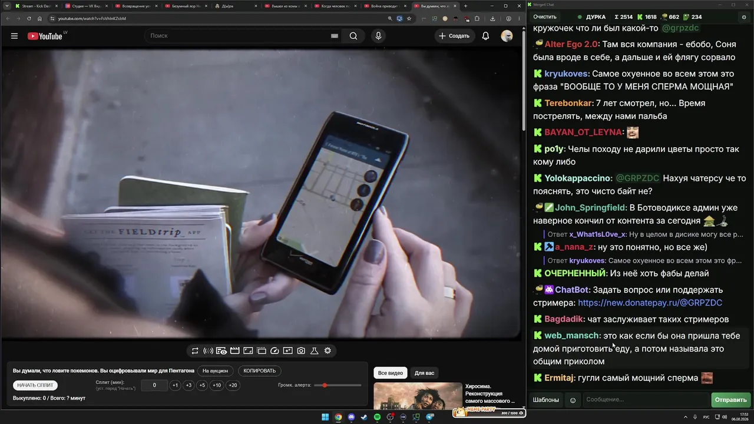
Task: Switch to the Студия — VK Видео tab
Action: 87,6
